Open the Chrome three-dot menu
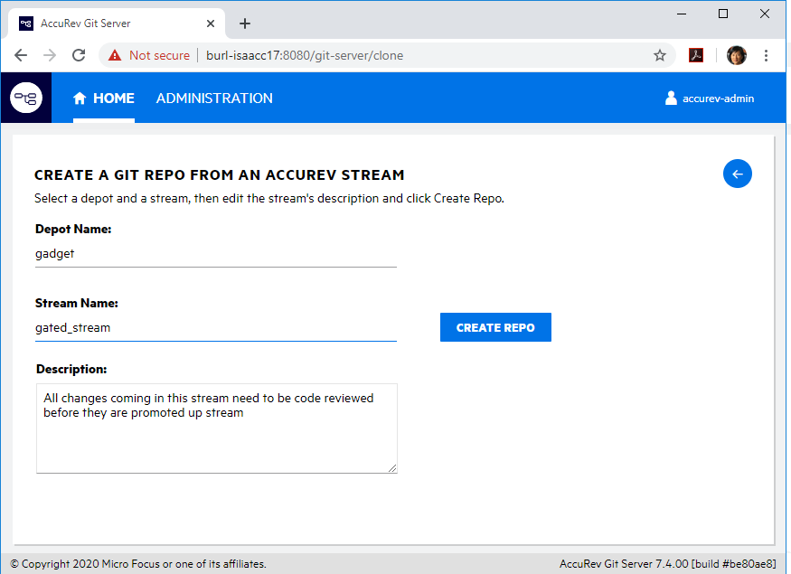The image size is (791, 574). click(767, 55)
